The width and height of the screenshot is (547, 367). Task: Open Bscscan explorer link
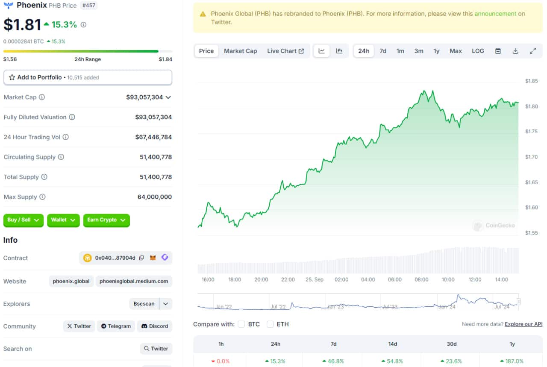[x=144, y=304]
